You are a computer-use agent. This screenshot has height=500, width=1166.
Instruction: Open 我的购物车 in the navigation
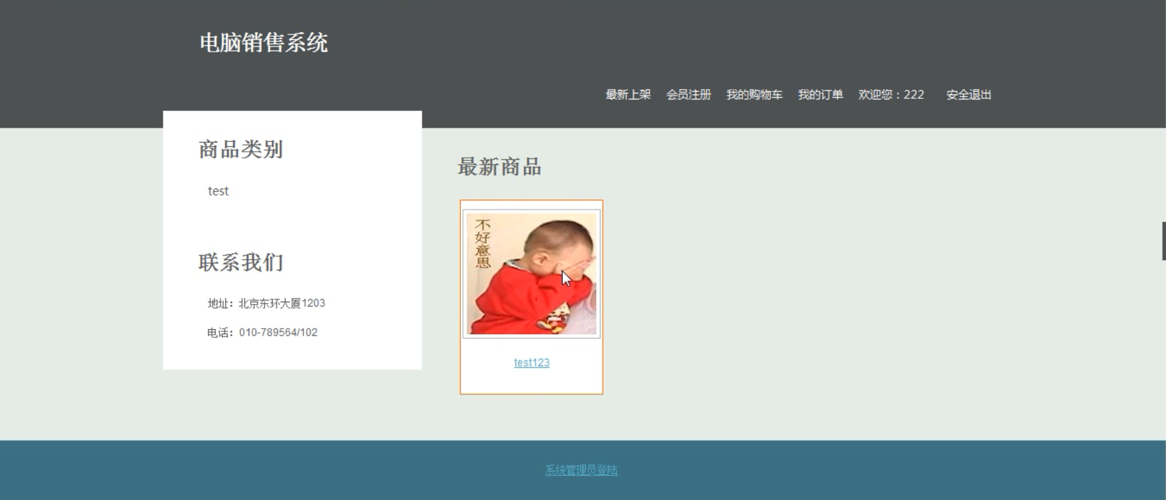click(754, 95)
